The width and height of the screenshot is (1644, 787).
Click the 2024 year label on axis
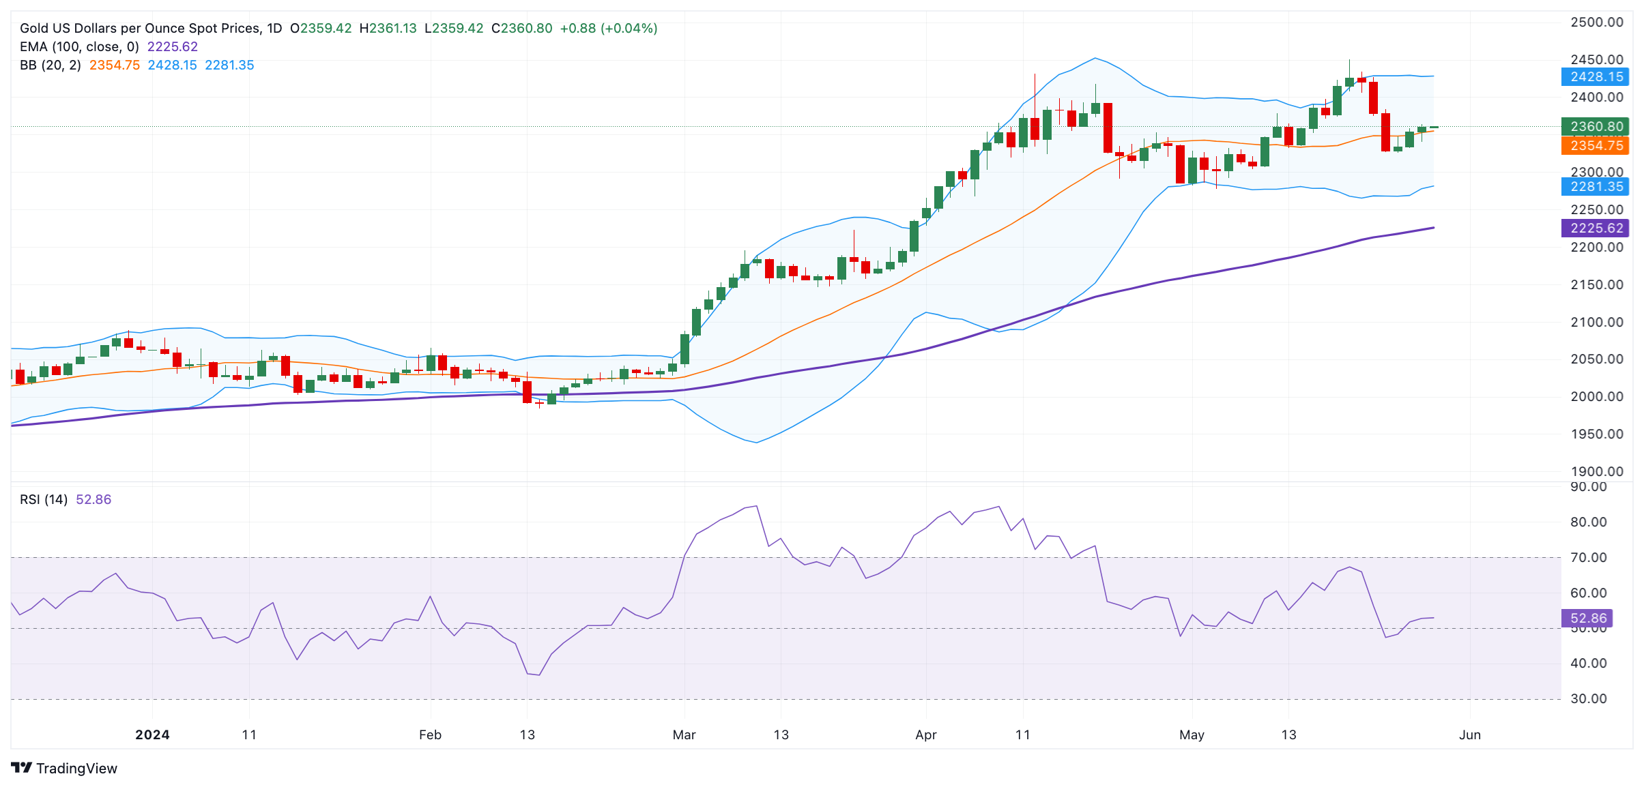[152, 734]
